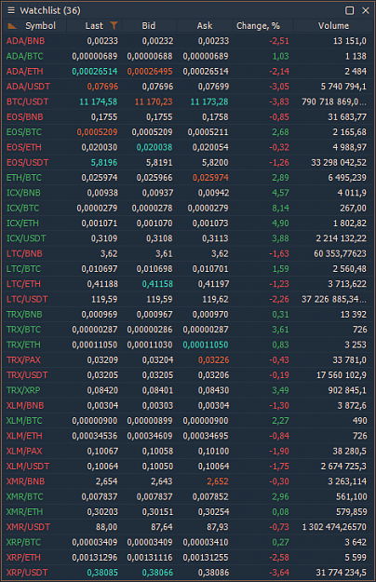Image resolution: width=376 pixels, height=582 pixels.
Task: Click XRP/USDT change value -3,64
Action: [279, 573]
